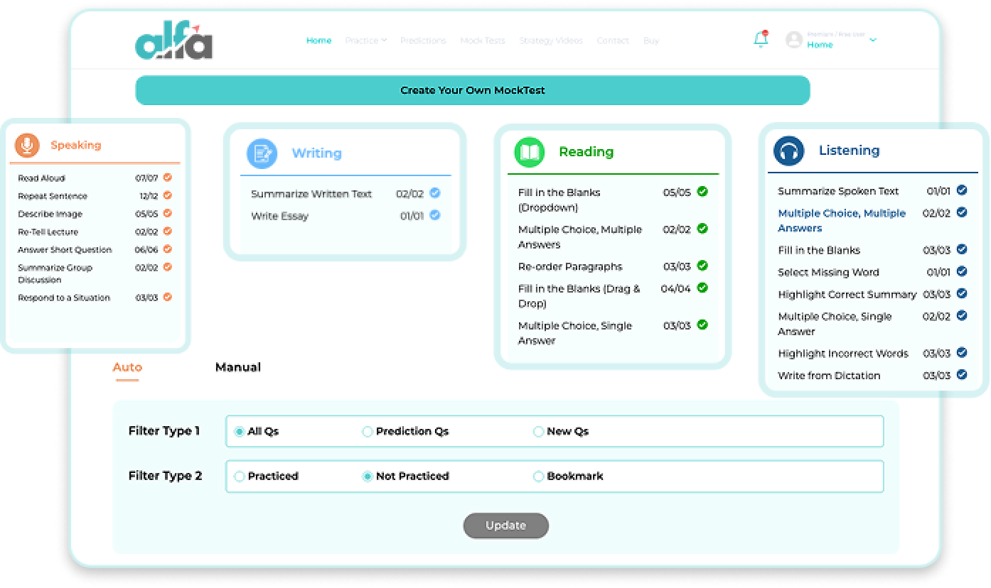The image size is (991, 588).
Task: Click the Answer Short Question checkmark
Action: click(x=168, y=249)
